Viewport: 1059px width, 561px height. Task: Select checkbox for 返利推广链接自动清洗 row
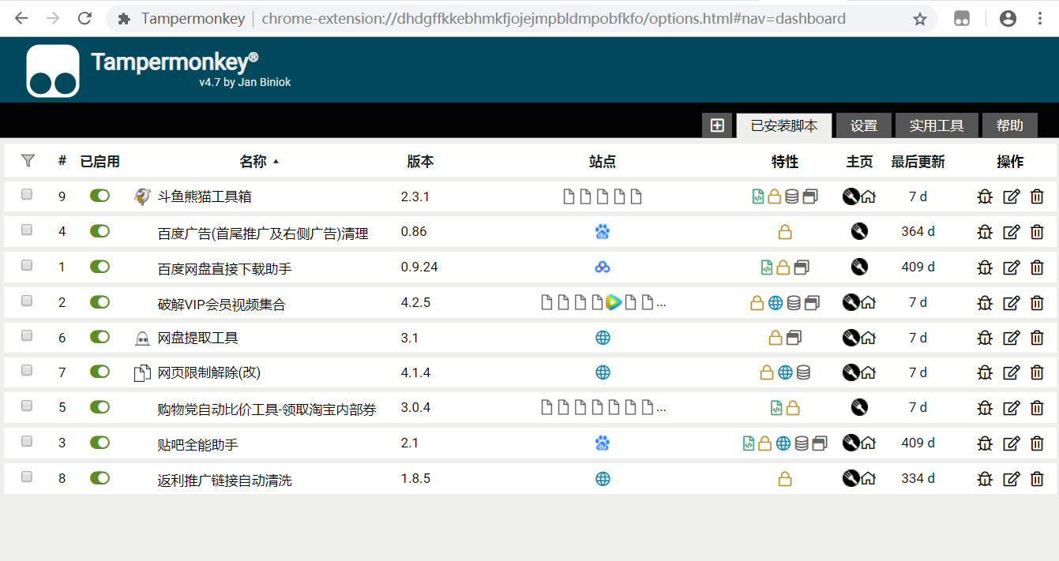coord(27,477)
